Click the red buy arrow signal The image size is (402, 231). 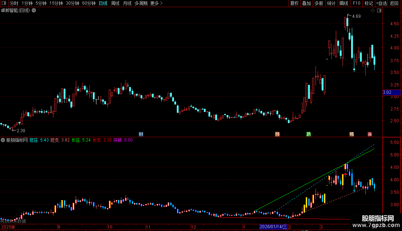pos(345,174)
